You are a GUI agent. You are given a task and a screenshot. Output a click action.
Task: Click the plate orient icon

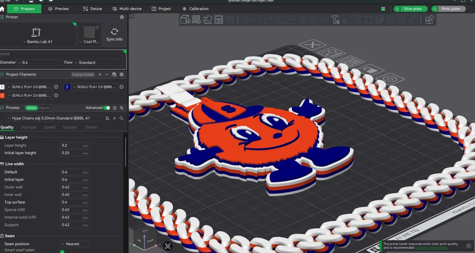click(332, 53)
